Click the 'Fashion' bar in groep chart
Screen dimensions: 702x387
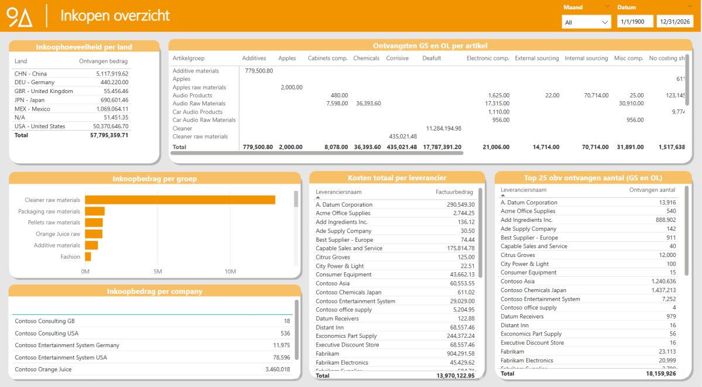point(88,256)
